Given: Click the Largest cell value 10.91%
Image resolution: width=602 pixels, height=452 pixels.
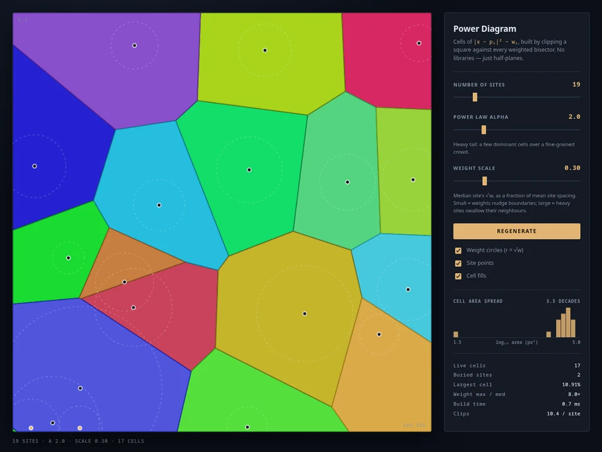Looking at the screenshot, I should 571,384.
